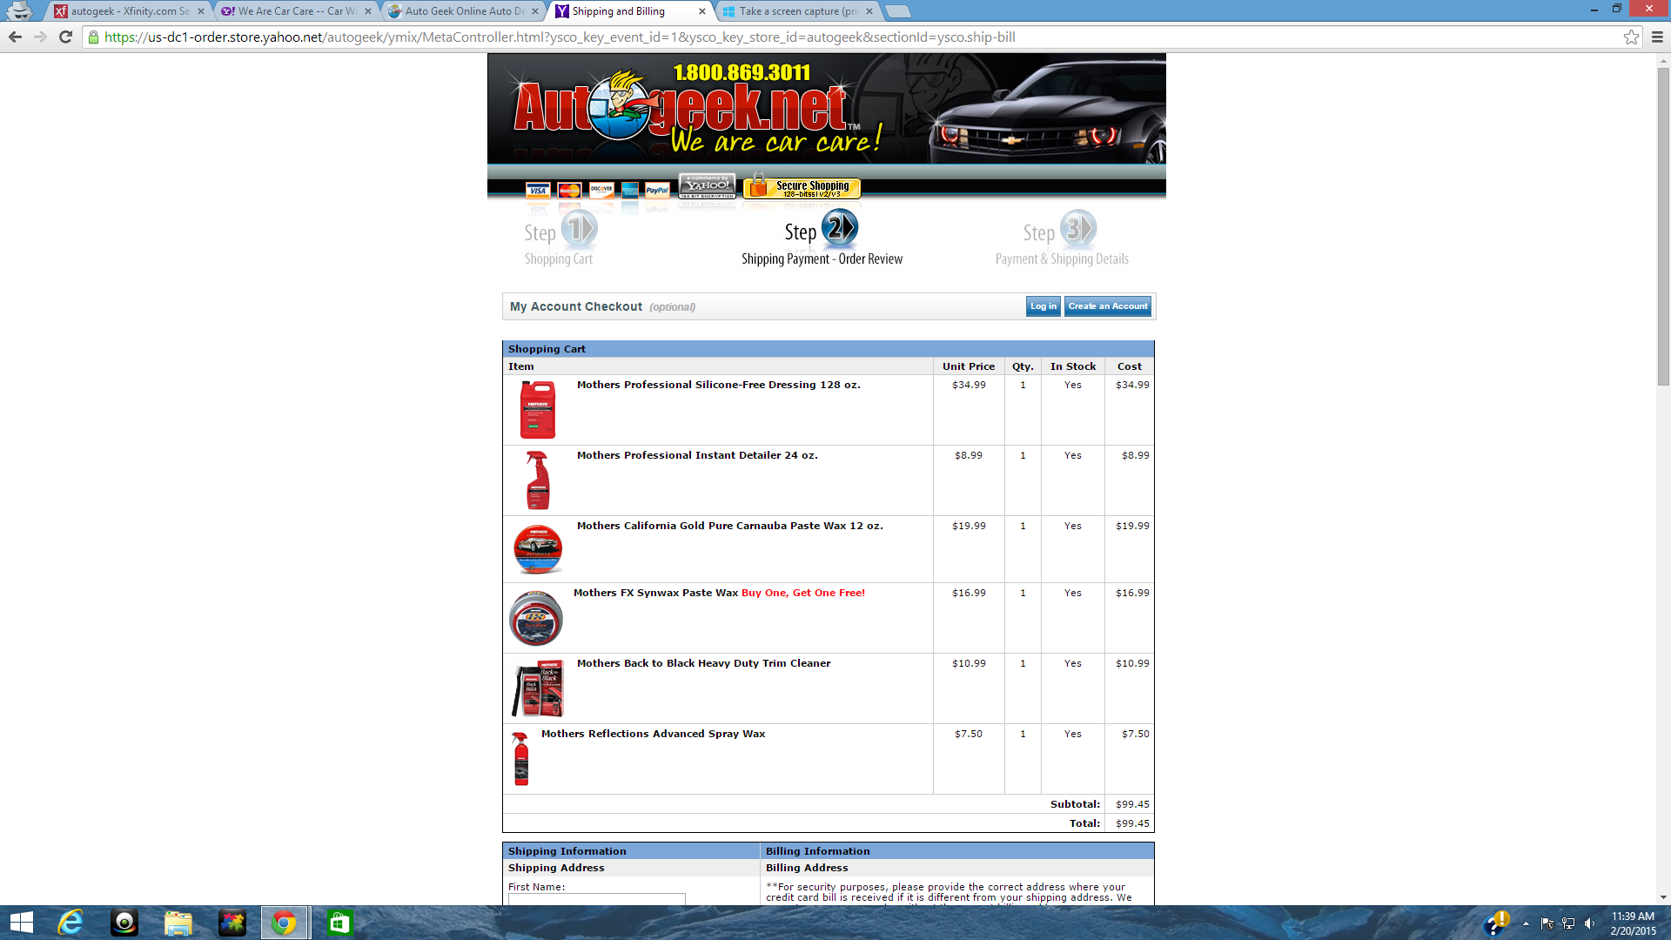Click the FX Synwax Paste Wax thumbnail

click(x=536, y=618)
